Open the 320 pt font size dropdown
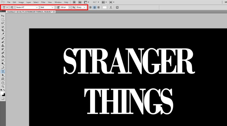Viewport: 227px width, 126px height. pyautogui.click(x=70, y=7)
